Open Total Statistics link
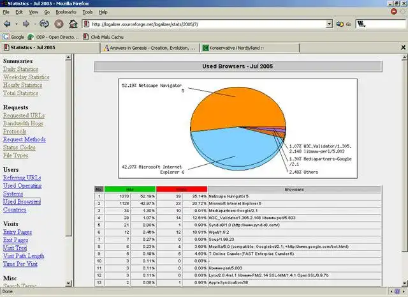The height and width of the screenshot is (297, 408). point(20,93)
